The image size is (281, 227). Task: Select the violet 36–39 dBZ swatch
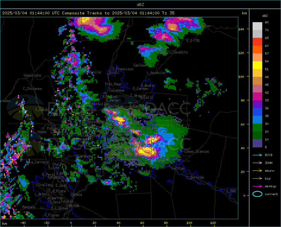tap(257, 104)
